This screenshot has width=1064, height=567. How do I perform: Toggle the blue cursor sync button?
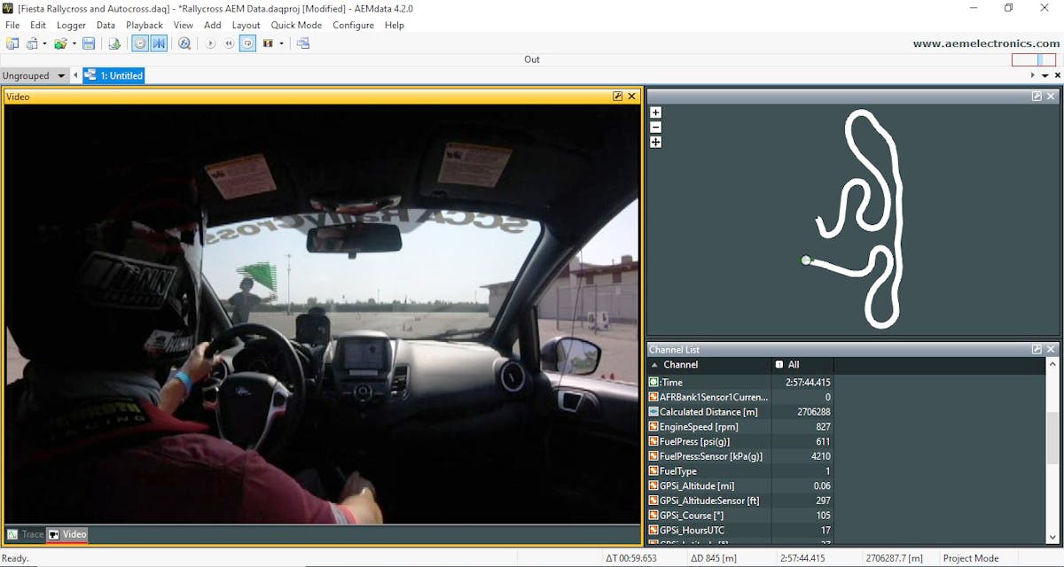[159, 43]
